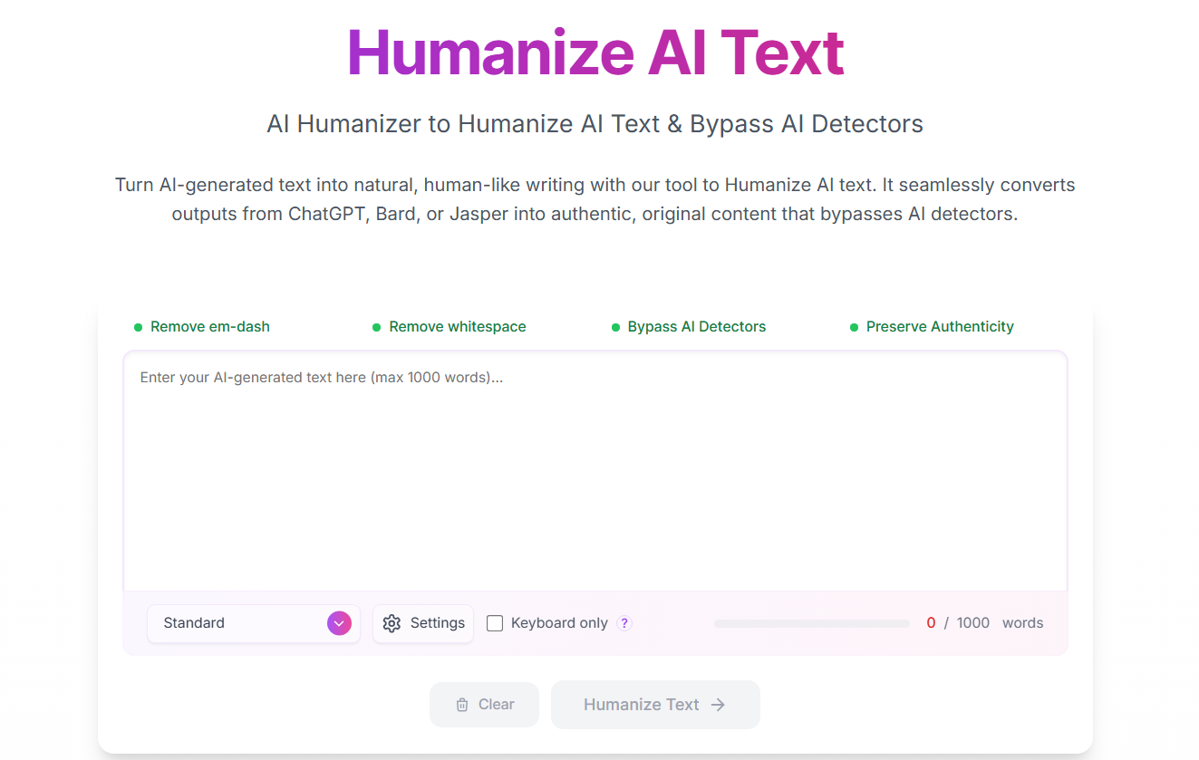Click the trash can icon
The width and height of the screenshot is (1199, 760).
coord(462,705)
